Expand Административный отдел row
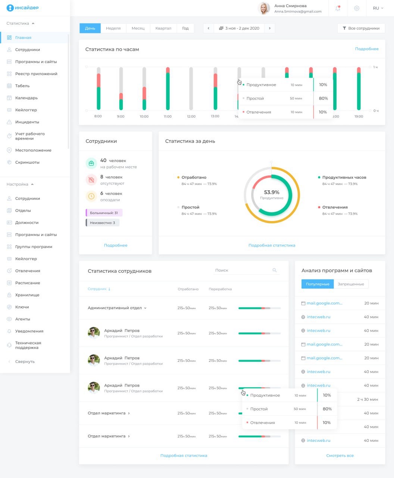Image resolution: width=394 pixels, height=478 pixels. pyautogui.click(x=117, y=308)
